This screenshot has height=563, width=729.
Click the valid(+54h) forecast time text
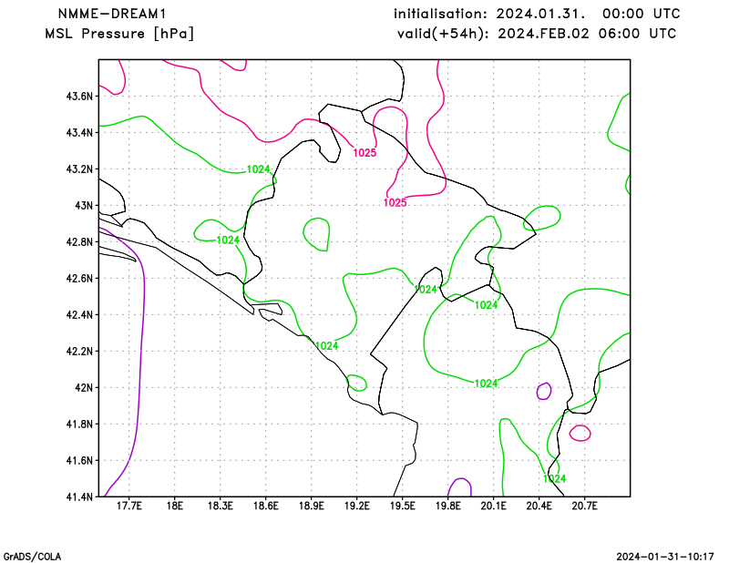click(537, 34)
